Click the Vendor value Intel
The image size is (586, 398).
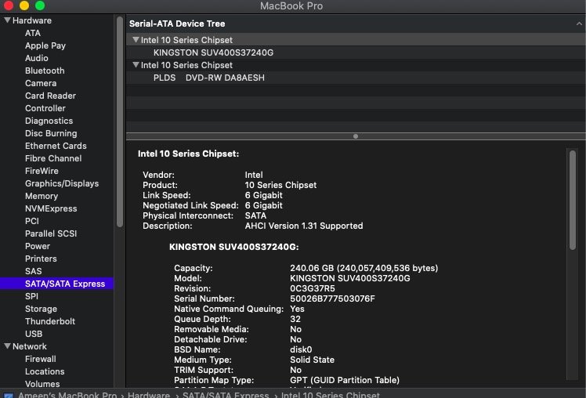click(254, 175)
